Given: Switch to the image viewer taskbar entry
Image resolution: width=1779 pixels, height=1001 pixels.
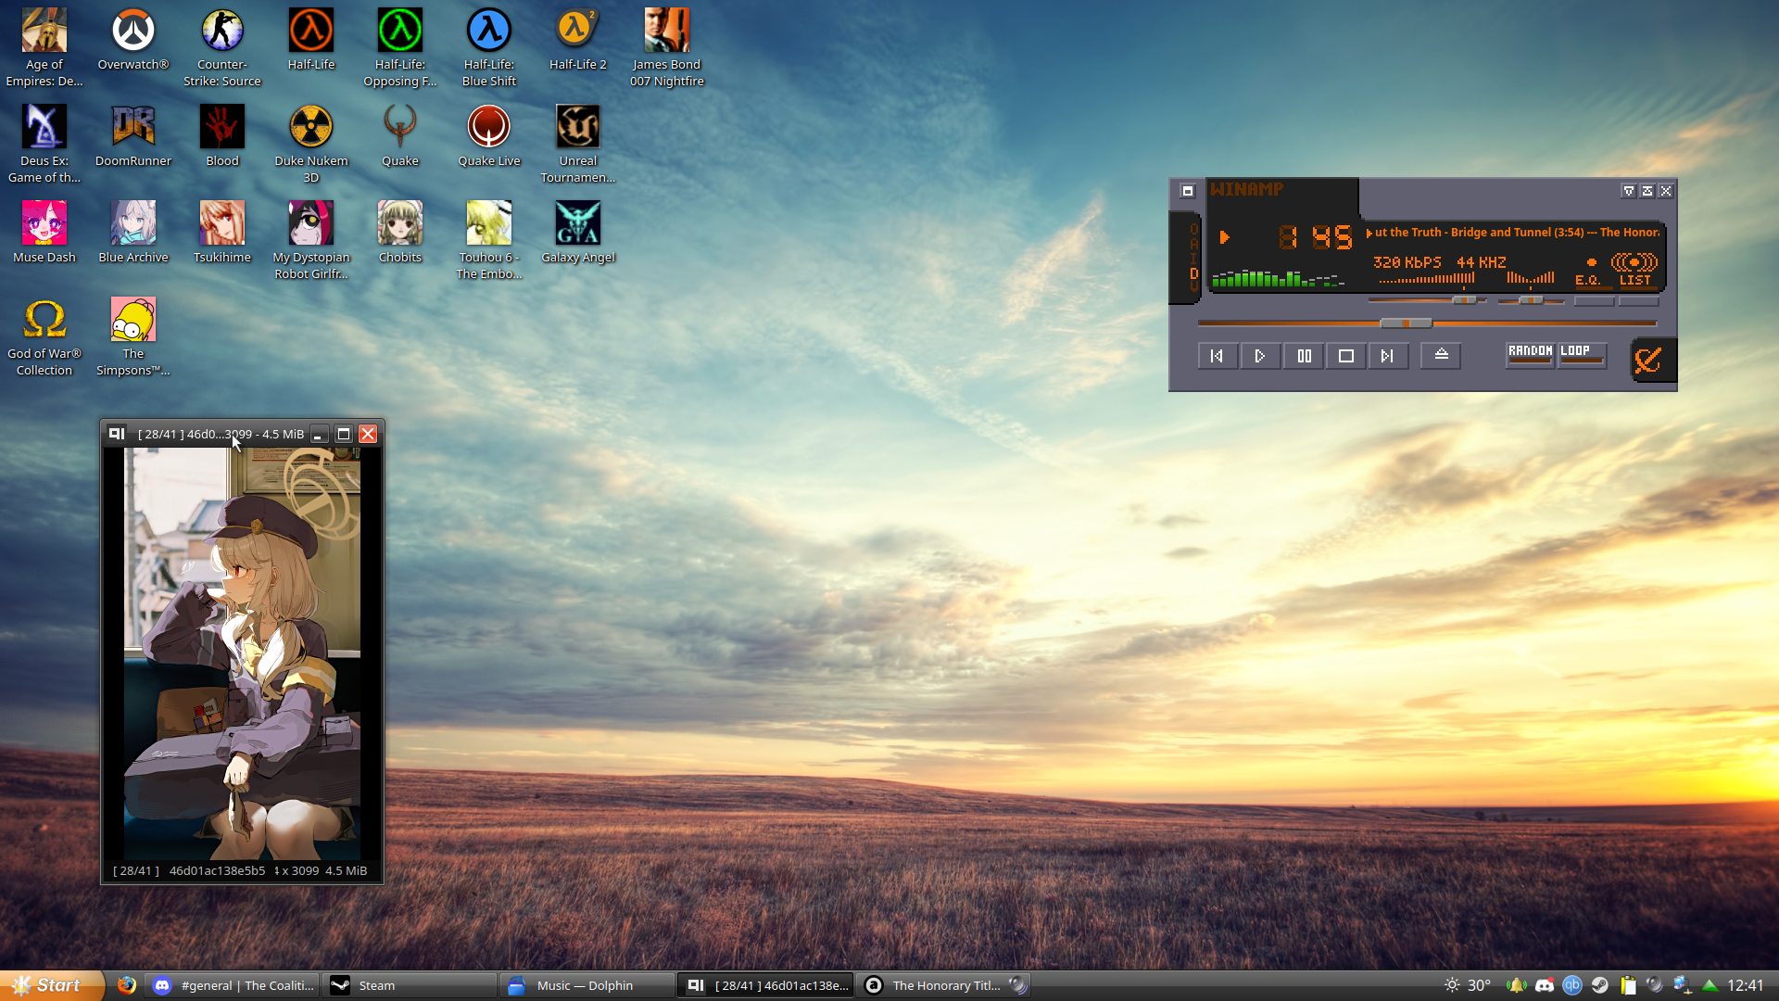Looking at the screenshot, I should point(766,985).
